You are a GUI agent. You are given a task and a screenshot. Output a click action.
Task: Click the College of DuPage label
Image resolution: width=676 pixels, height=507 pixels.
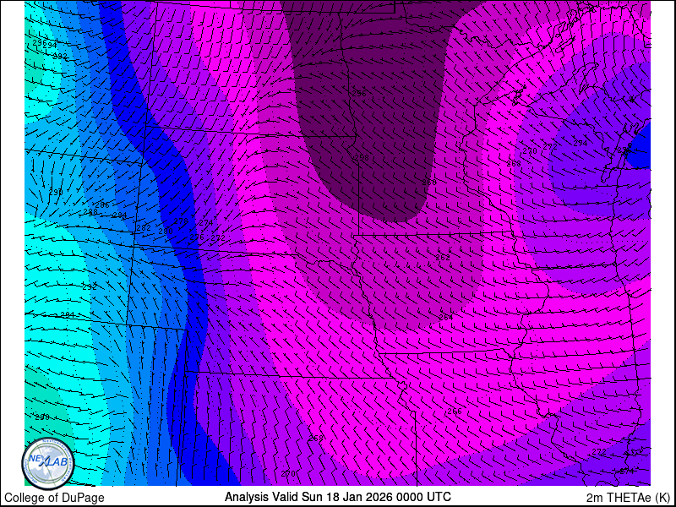click(x=54, y=498)
